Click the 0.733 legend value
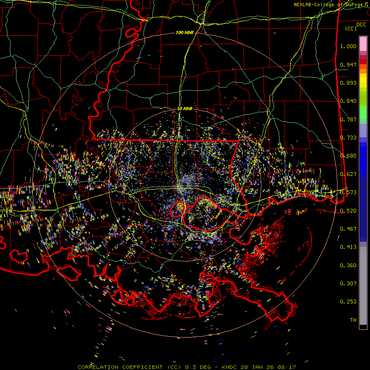The width and height of the screenshot is (370, 370). click(348, 138)
